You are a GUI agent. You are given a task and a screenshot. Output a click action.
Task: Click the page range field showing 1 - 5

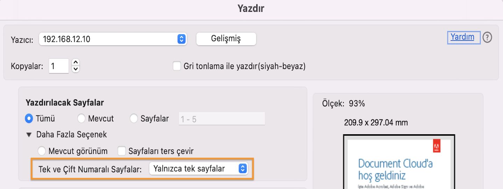click(x=222, y=119)
